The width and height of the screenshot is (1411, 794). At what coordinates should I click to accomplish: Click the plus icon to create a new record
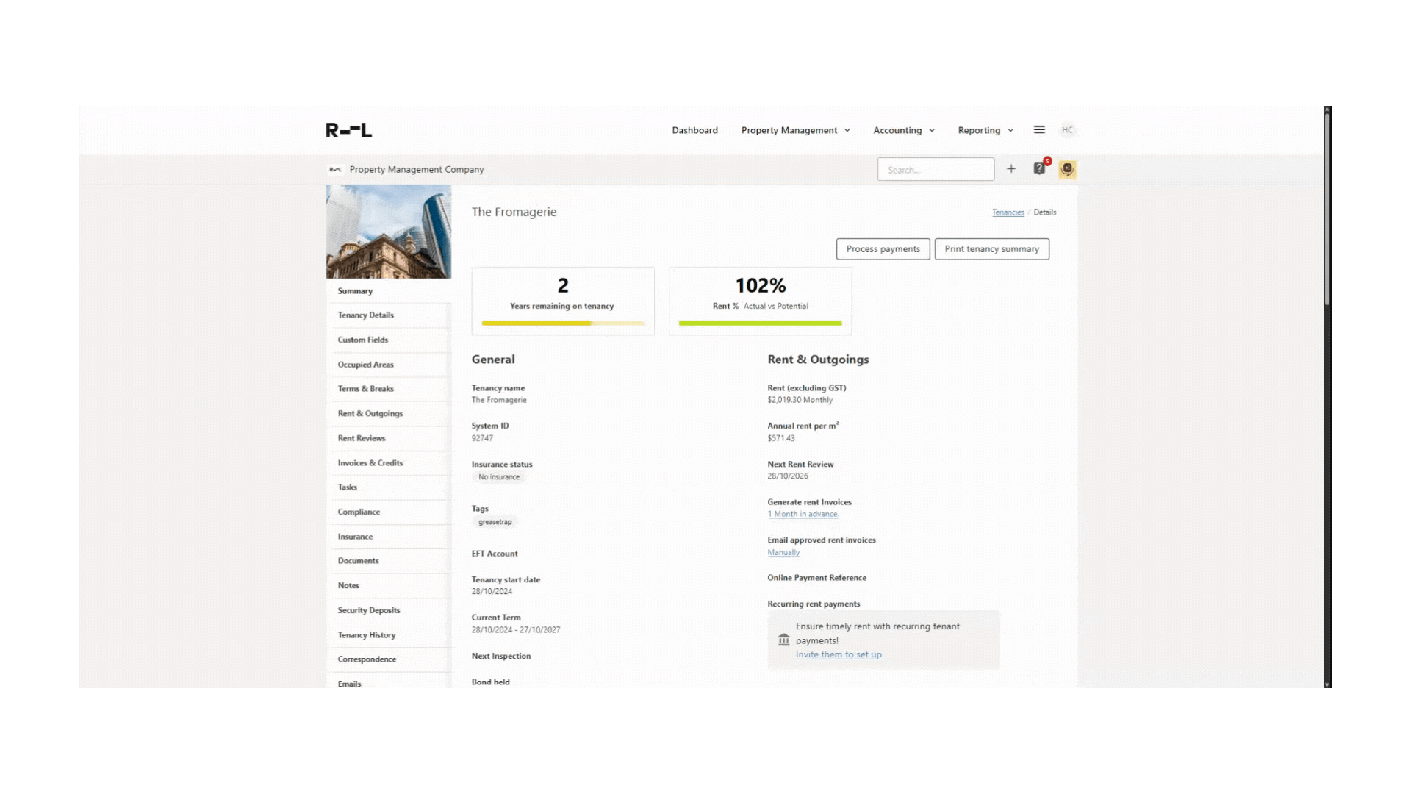pos(1011,168)
